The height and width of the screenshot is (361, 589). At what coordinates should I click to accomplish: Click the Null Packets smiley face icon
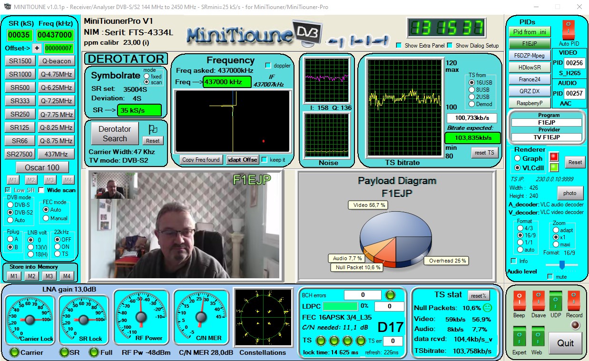(x=487, y=308)
